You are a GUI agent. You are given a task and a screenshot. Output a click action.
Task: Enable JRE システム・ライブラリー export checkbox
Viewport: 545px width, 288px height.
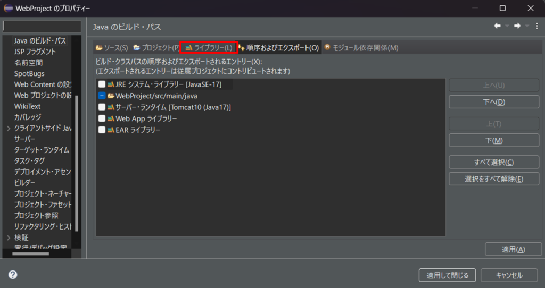coord(102,84)
